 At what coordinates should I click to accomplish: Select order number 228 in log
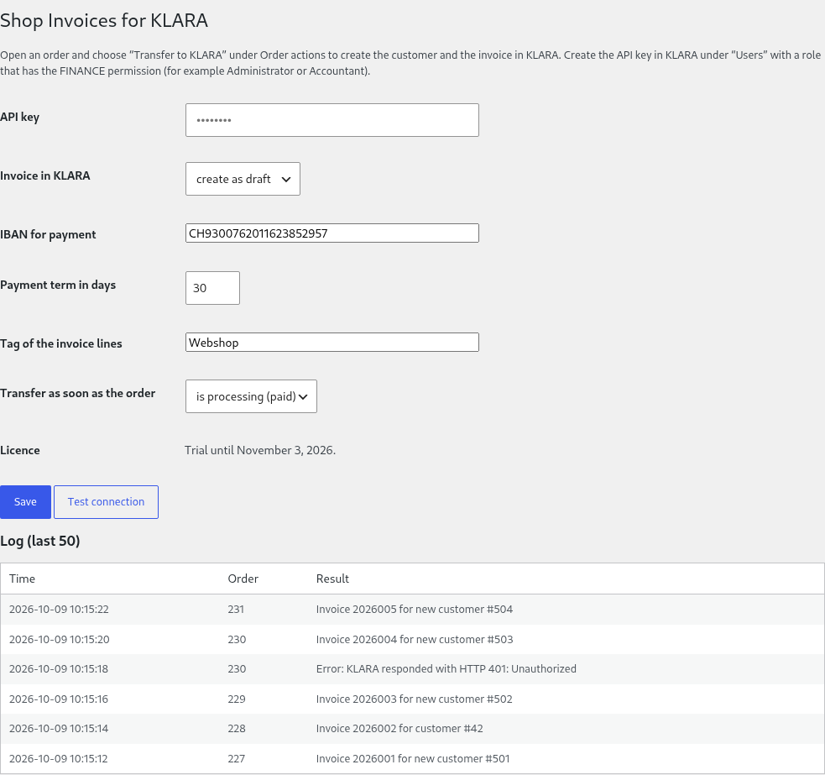pyautogui.click(x=237, y=728)
